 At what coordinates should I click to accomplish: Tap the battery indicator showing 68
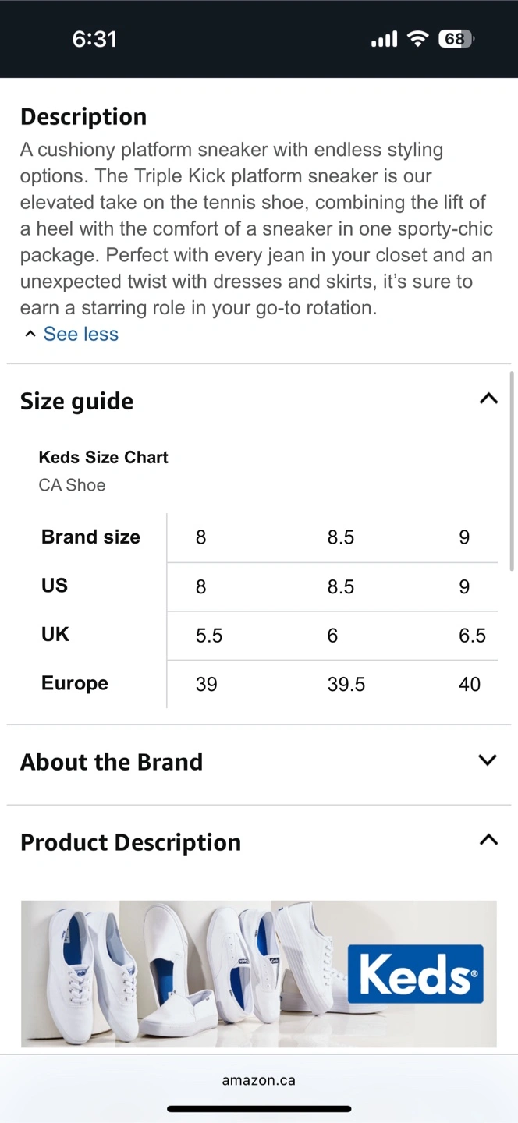[x=456, y=39]
